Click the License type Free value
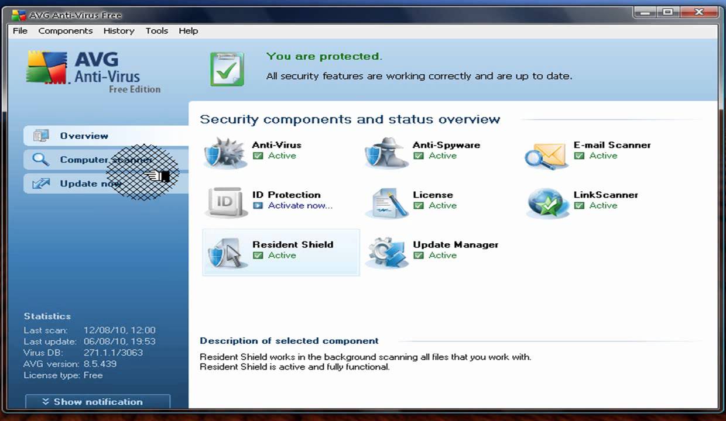Viewport: 726px width, 421px height. [x=93, y=375]
